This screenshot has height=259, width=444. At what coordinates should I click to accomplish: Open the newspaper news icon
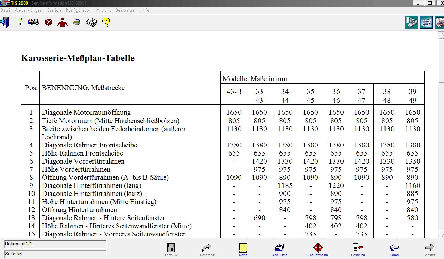92,23
